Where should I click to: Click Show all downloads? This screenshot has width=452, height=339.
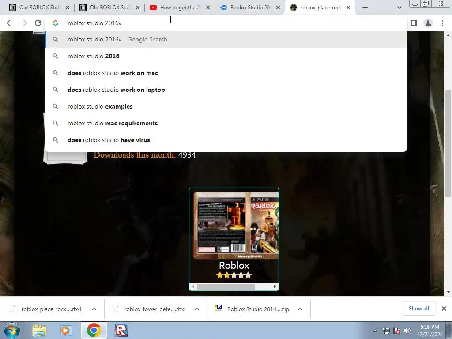pos(418,309)
